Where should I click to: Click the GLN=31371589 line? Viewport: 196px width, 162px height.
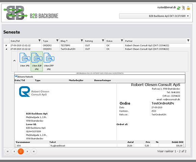(x=33, y=131)
